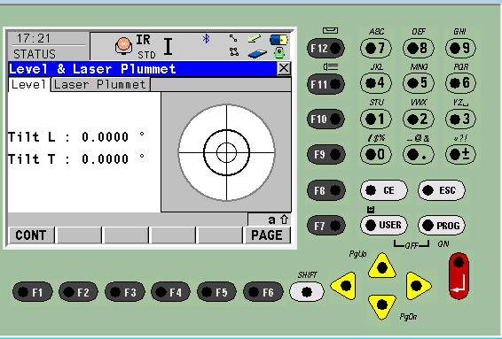The width and height of the screenshot is (502, 339).
Task: Click the Bluetooth status icon
Action: pyautogui.click(x=206, y=39)
